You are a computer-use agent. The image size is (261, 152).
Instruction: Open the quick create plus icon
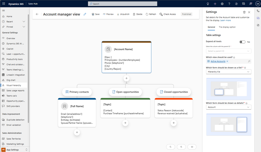tap(215, 4)
